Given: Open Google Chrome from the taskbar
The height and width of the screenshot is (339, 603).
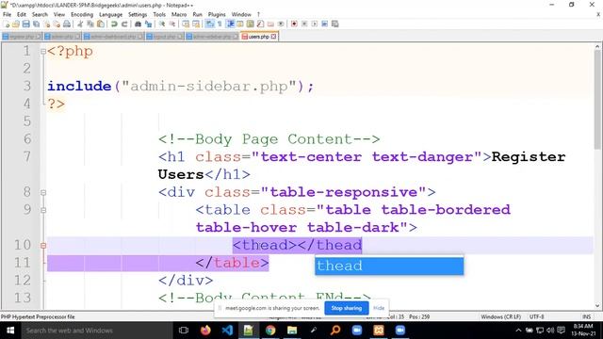Looking at the screenshot, I should [x=270, y=331].
